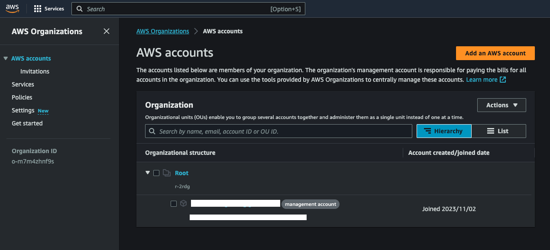The width and height of the screenshot is (550, 250).
Task: Switch to Hierarchy view
Action: (444, 131)
